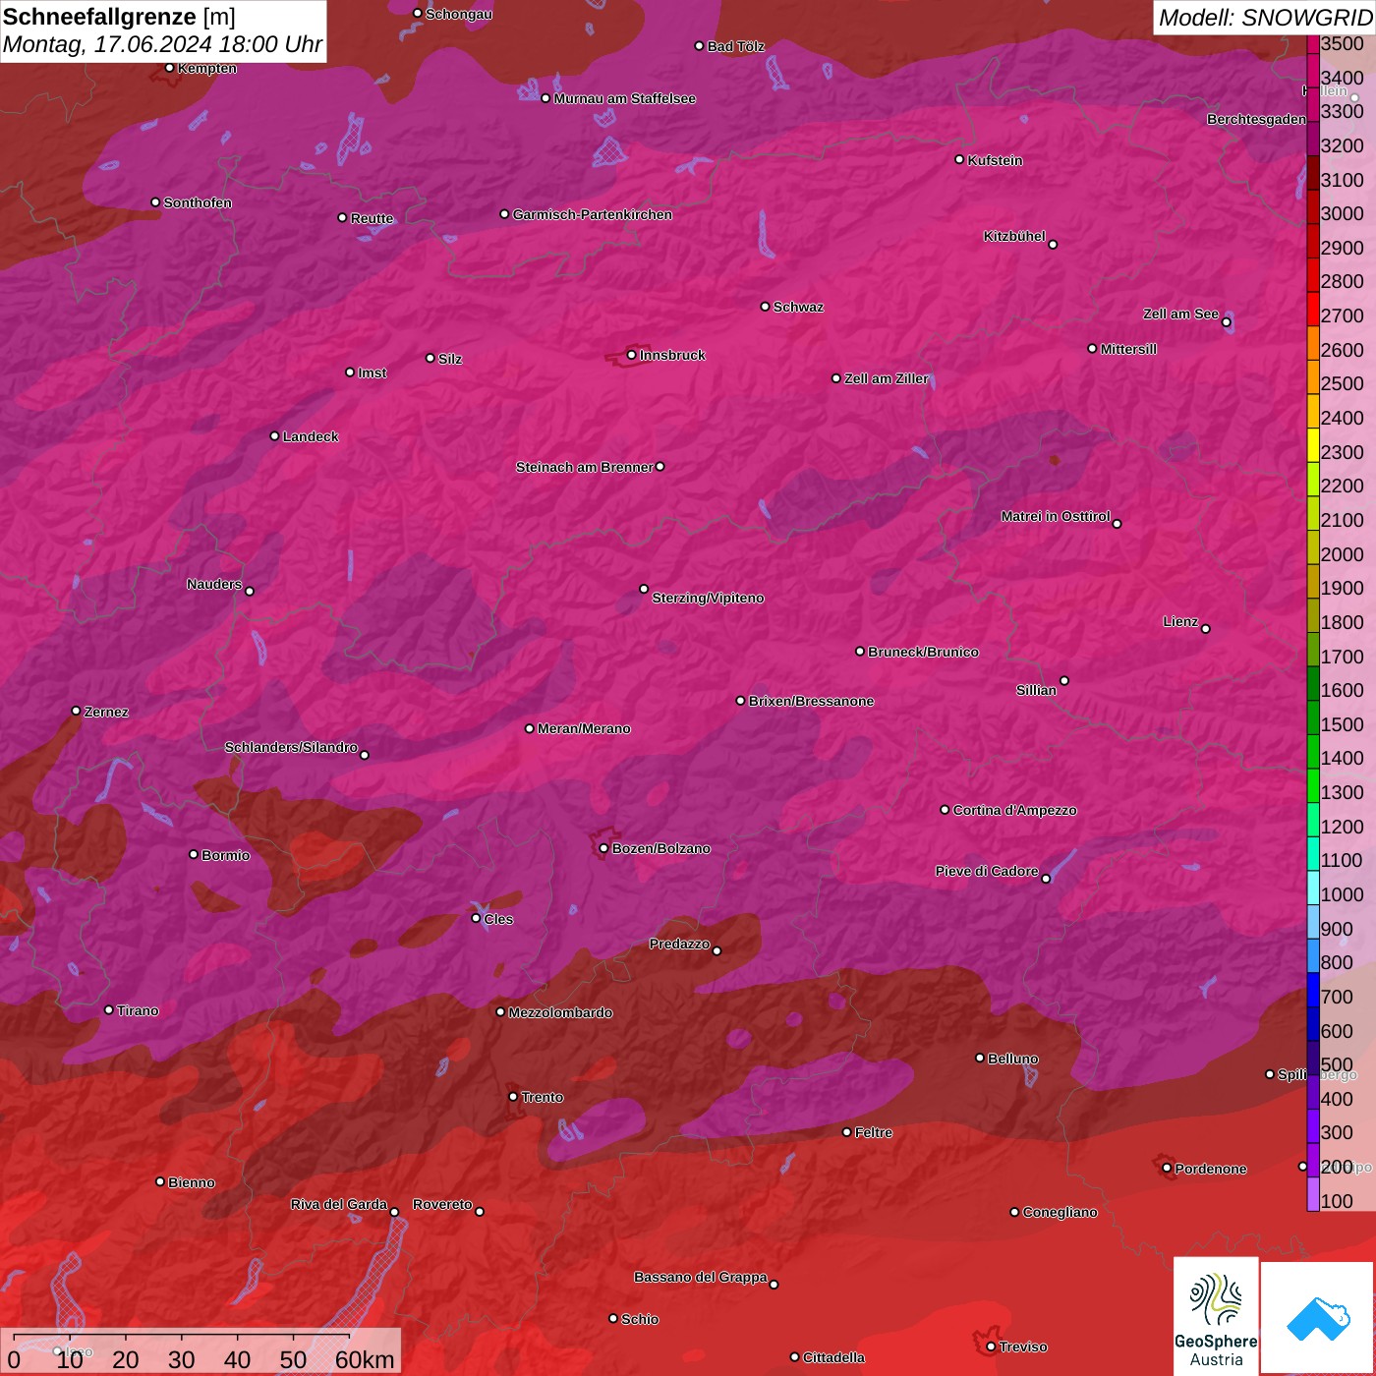Click the Schongau label

click(x=459, y=14)
